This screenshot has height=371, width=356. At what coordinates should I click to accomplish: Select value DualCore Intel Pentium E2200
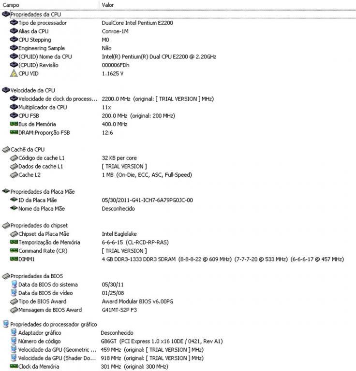pos(137,23)
